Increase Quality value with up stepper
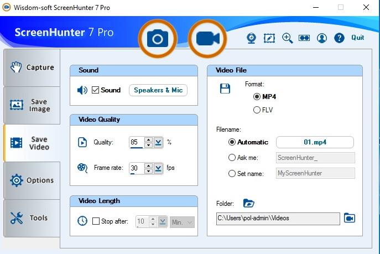 coord(148,139)
